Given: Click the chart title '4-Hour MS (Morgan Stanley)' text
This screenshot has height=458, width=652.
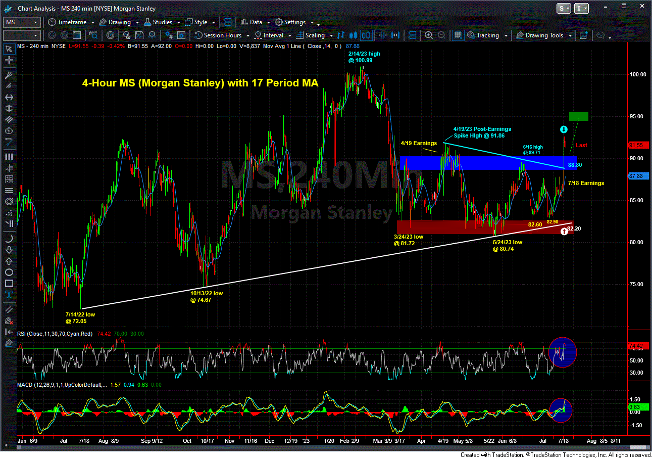Looking at the screenshot, I should click(200, 83).
